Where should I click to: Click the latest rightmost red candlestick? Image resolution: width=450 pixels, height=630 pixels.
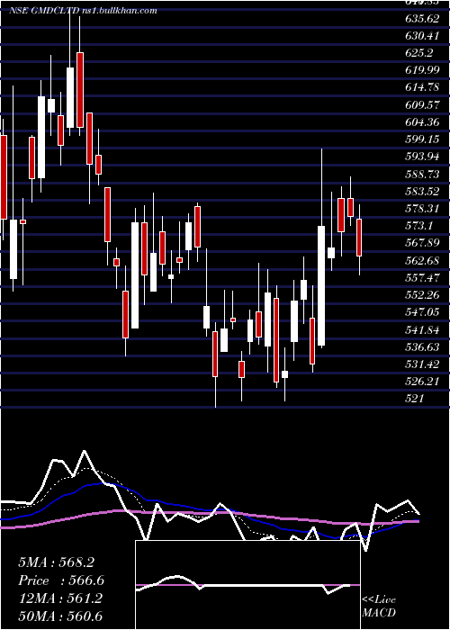359,238
